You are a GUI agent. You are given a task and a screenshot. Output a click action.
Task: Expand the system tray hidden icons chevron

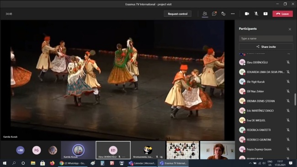(x=250, y=163)
